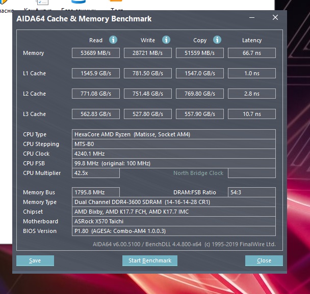Click the L2 Cache row label
310x294 pixels.
[x=34, y=94]
